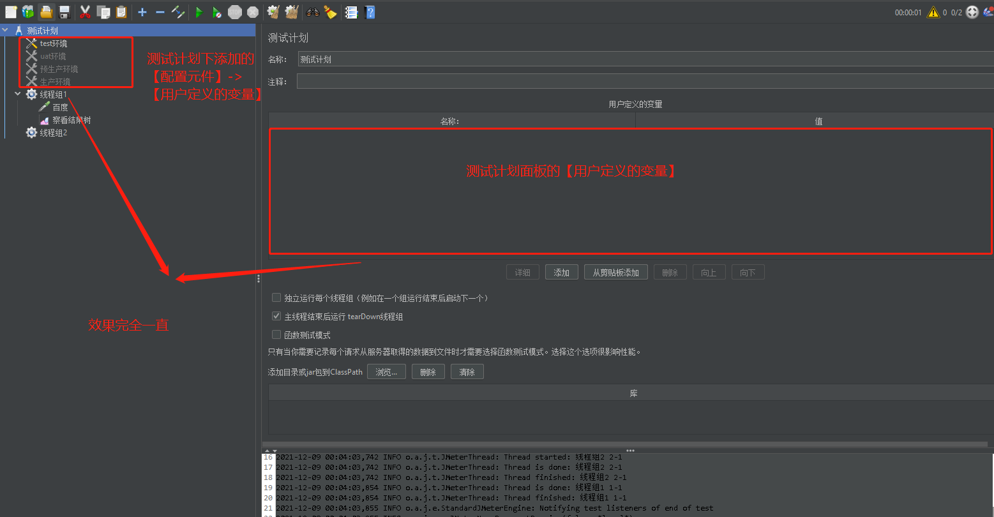Reset search with the brush icon
Screen dimensions: 994x517
coord(330,11)
